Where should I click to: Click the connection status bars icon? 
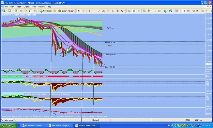(188, 120)
